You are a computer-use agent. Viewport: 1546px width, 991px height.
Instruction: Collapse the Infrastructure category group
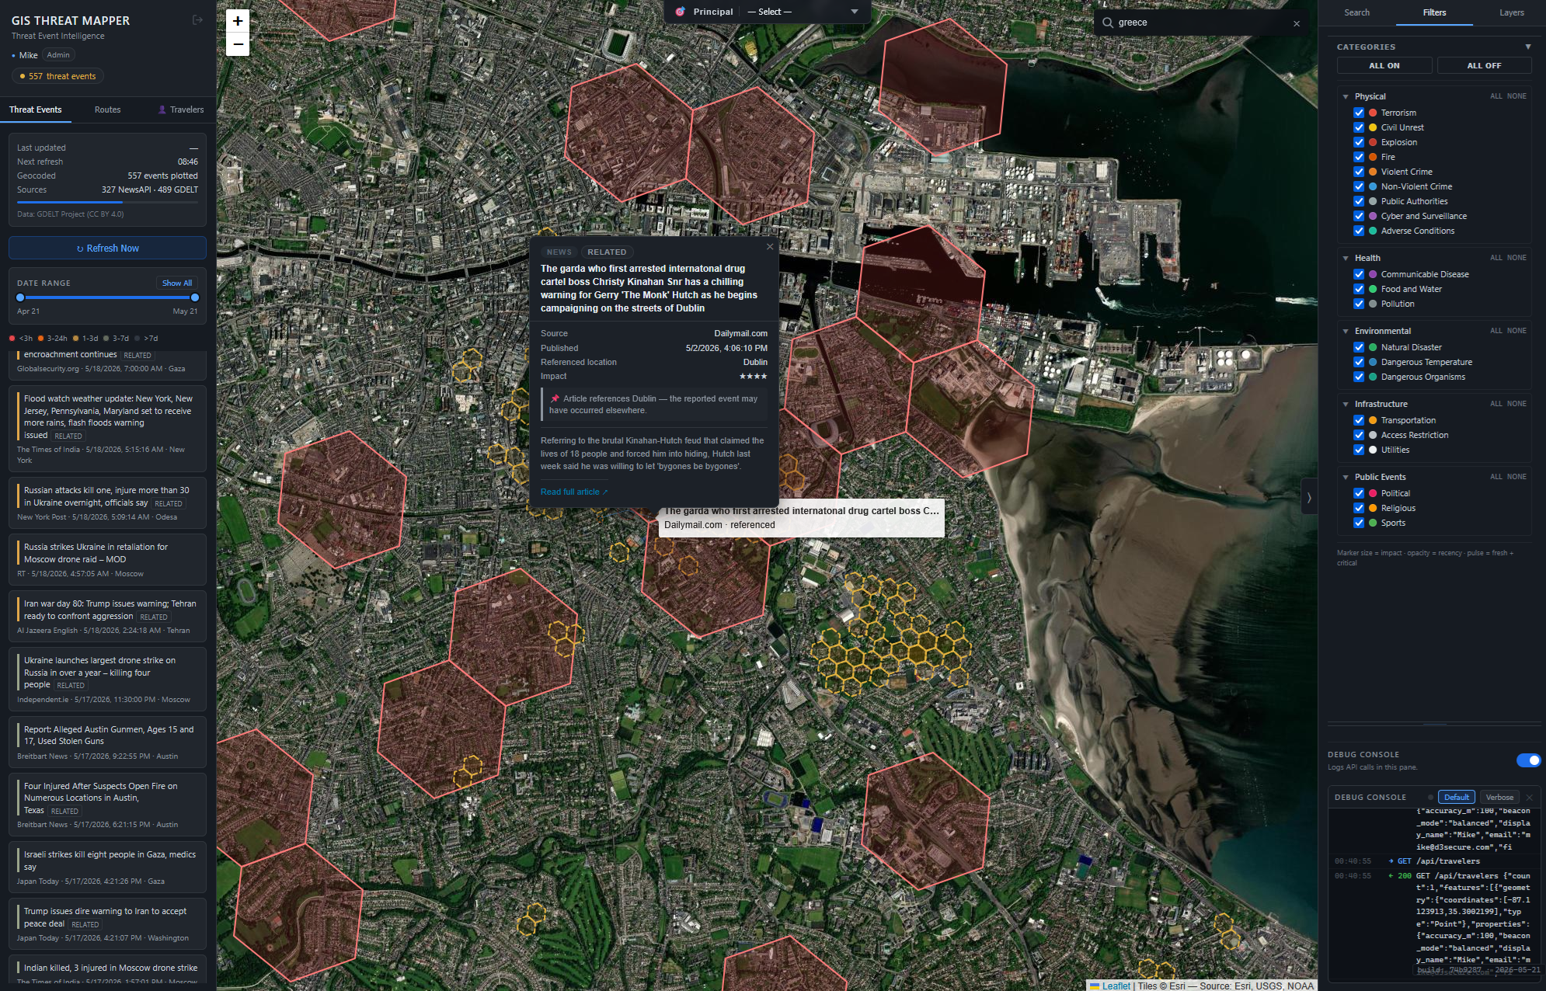[x=1346, y=404]
